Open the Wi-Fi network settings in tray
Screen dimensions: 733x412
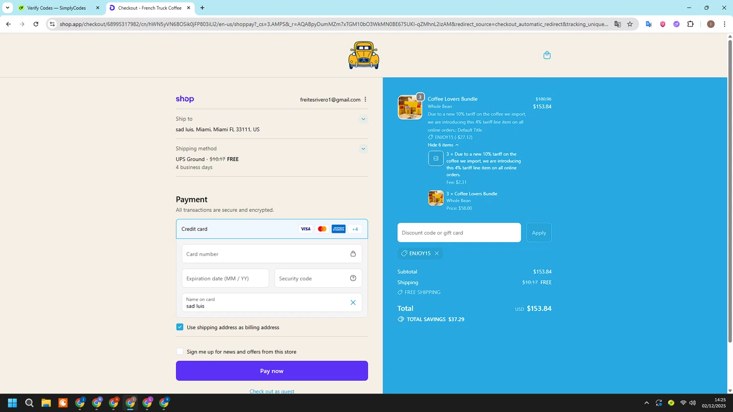click(x=683, y=403)
